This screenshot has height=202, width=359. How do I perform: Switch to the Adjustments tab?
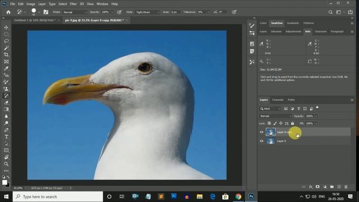click(x=293, y=31)
